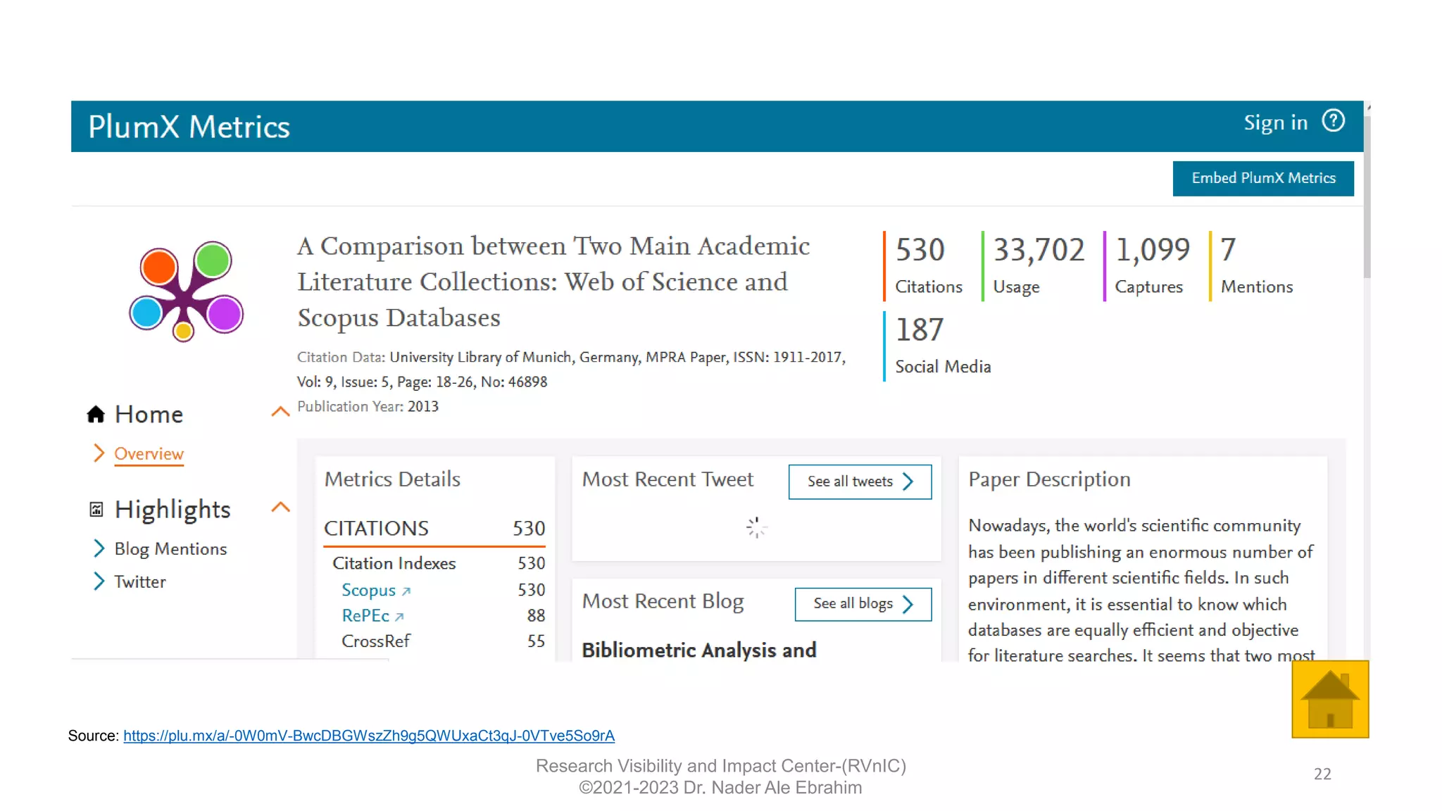Image resolution: width=1442 pixels, height=811 pixels.
Task: Click the PlumX Metrics header title
Action: point(189,127)
